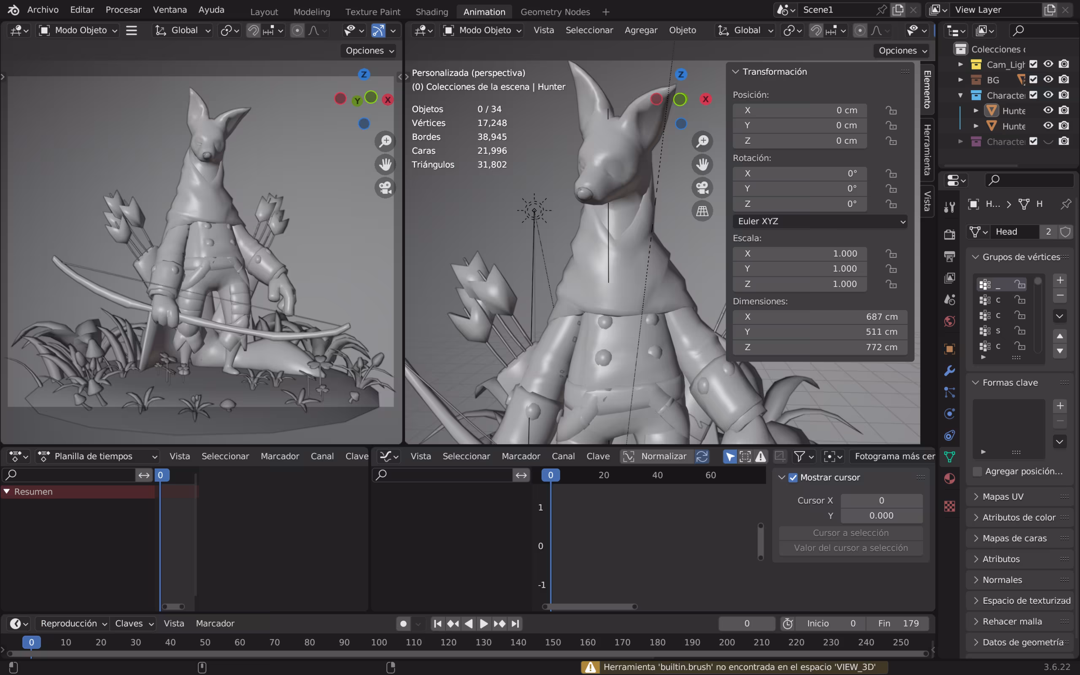Screen dimensions: 1080x675
Task: Add a new shape key with plus icon
Action: click(x=1060, y=405)
